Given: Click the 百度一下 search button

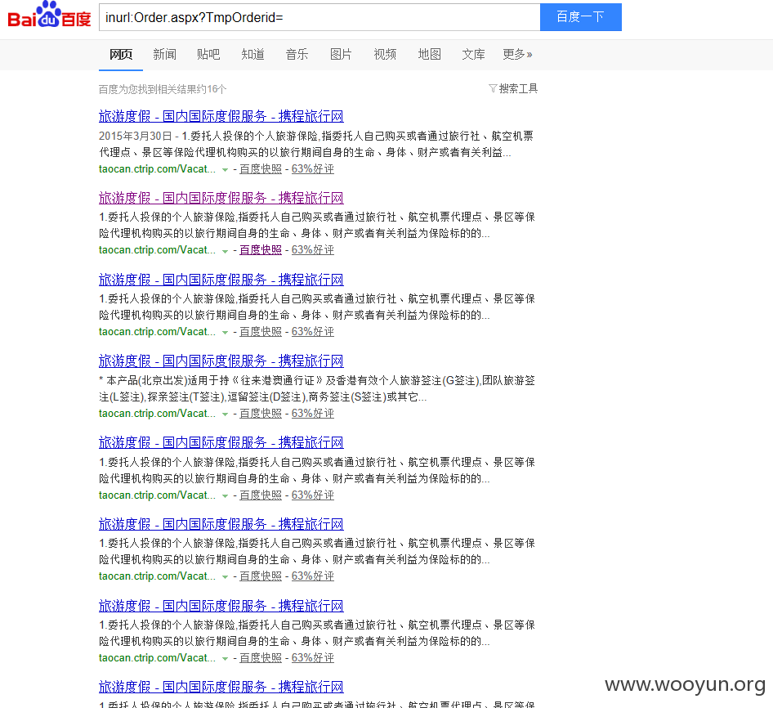Looking at the screenshot, I should point(581,17).
